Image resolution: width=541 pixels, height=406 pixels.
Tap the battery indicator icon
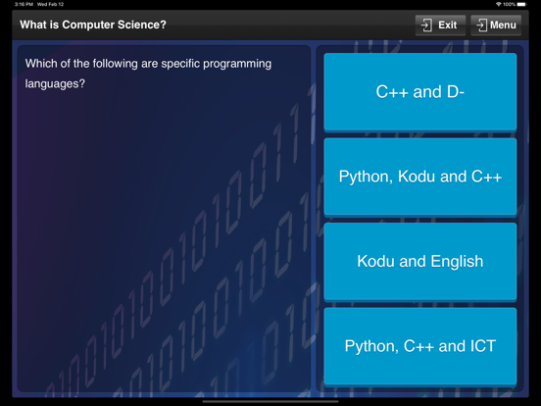tap(522, 4)
